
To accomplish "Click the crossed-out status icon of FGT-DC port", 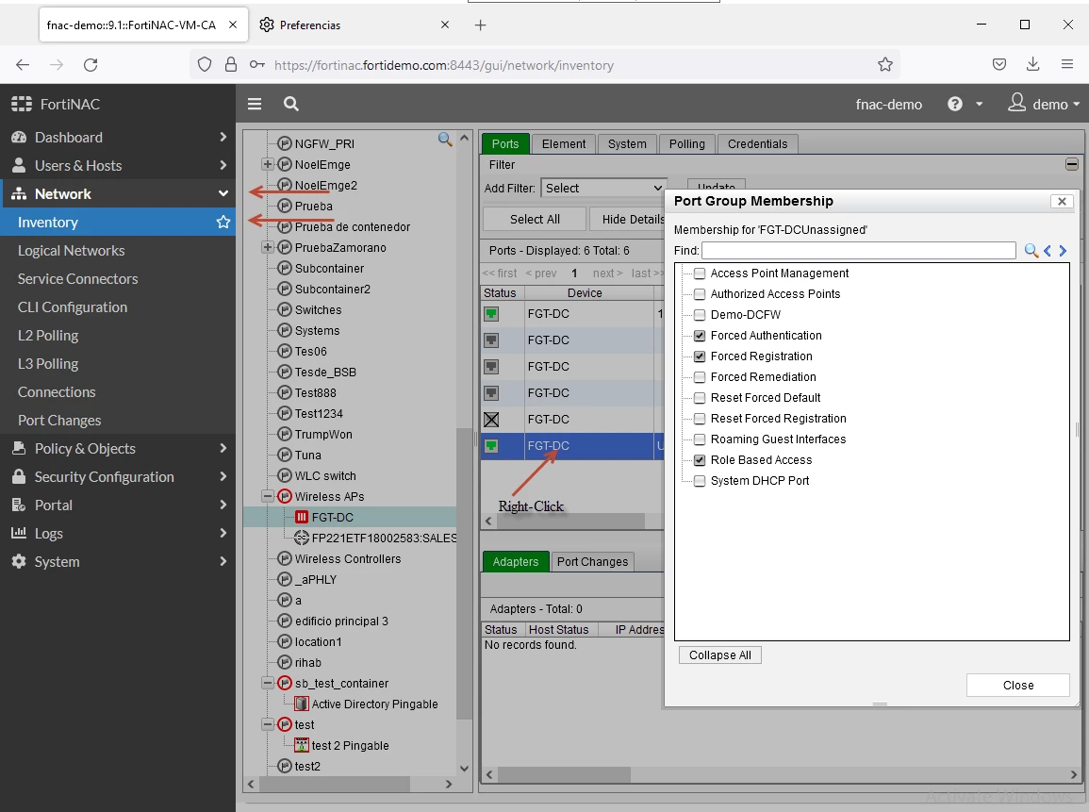I will [x=491, y=420].
